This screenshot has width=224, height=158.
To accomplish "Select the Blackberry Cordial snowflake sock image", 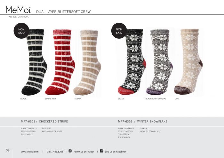I will 160,62.
